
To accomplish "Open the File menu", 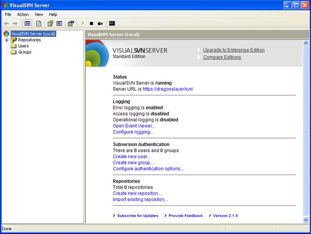I will point(8,14).
